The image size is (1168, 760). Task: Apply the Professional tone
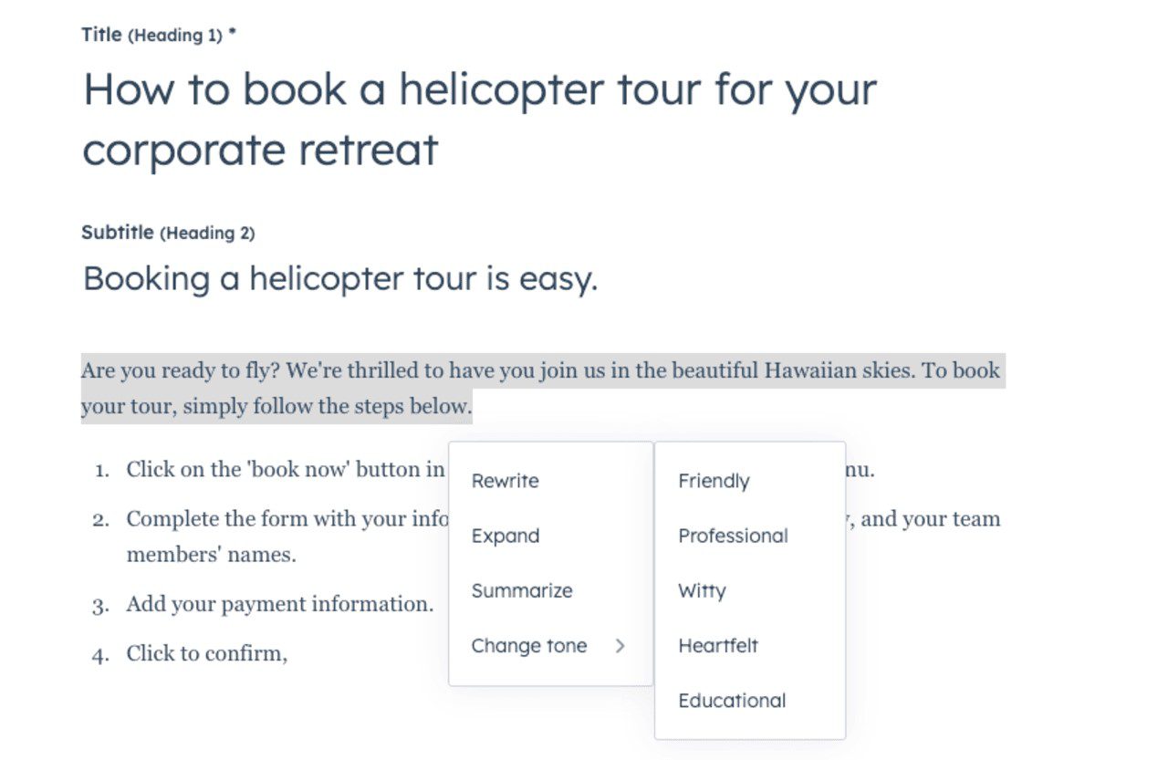coord(733,536)
